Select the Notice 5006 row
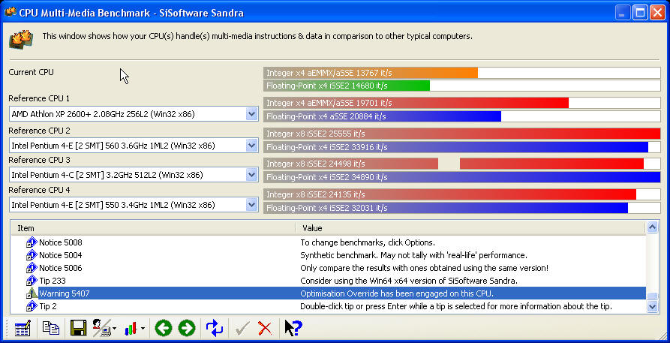Screen dimensions: 670x343 tap(328, 268)
